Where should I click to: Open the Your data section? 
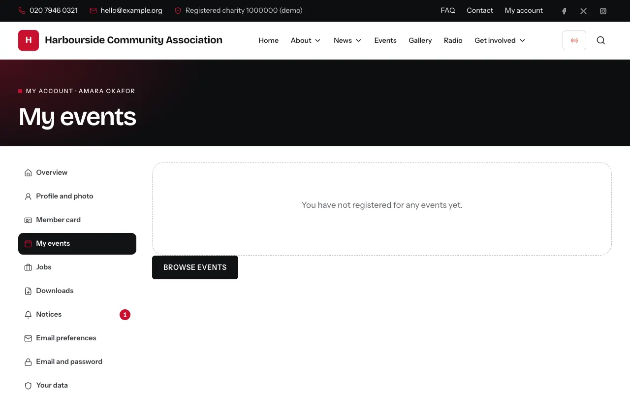point(77,386)
